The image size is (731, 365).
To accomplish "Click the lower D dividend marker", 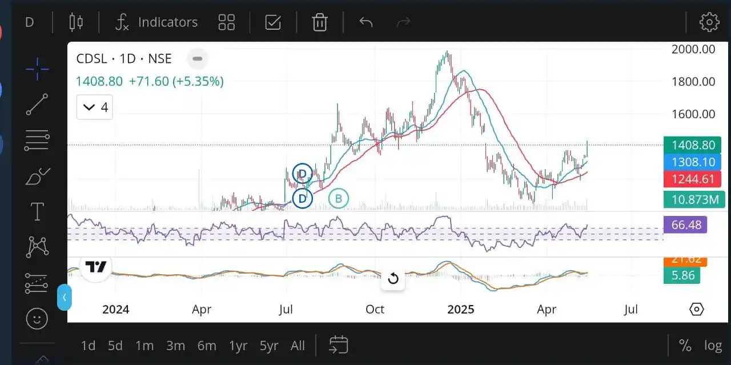I will pos(302,198).
